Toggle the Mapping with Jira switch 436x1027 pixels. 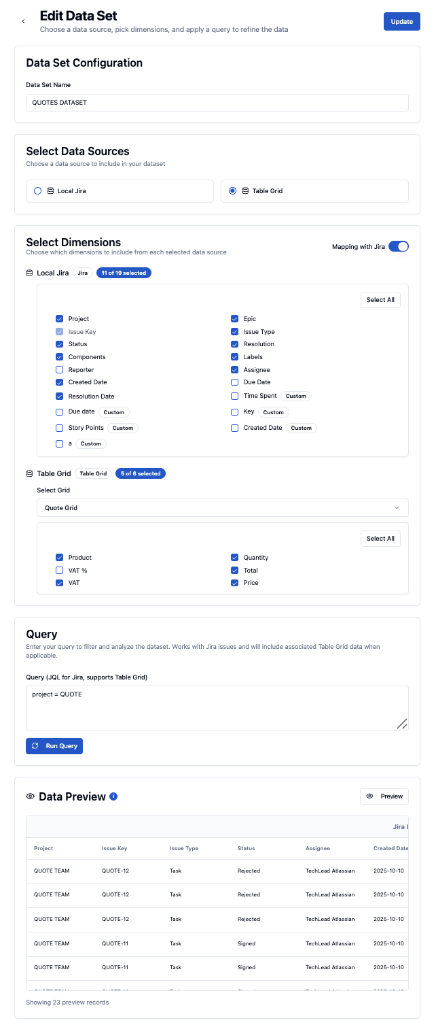(399, 246)
